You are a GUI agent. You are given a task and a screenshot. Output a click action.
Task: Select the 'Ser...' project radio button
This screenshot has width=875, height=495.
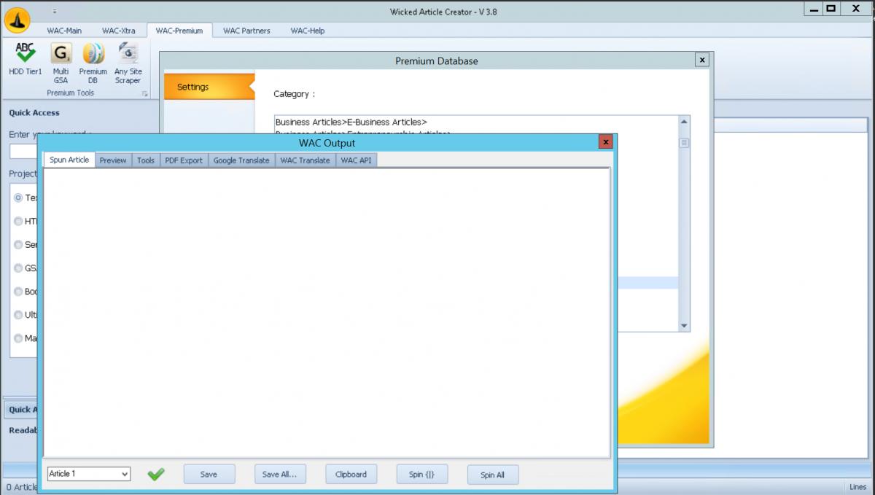(x=18, y=245)
